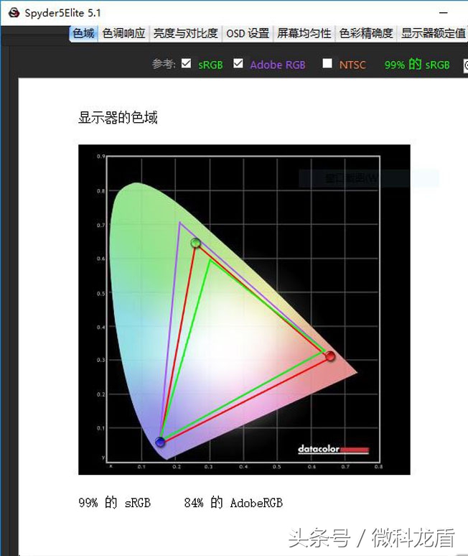The width and height of the screenshot is (468, 556).
Task: Select the OSD 设置 tab
Action: coord(248,34)
